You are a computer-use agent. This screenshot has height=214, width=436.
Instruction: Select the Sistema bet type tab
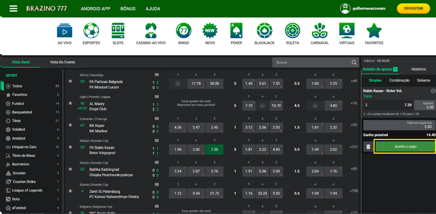coord(423,80)
